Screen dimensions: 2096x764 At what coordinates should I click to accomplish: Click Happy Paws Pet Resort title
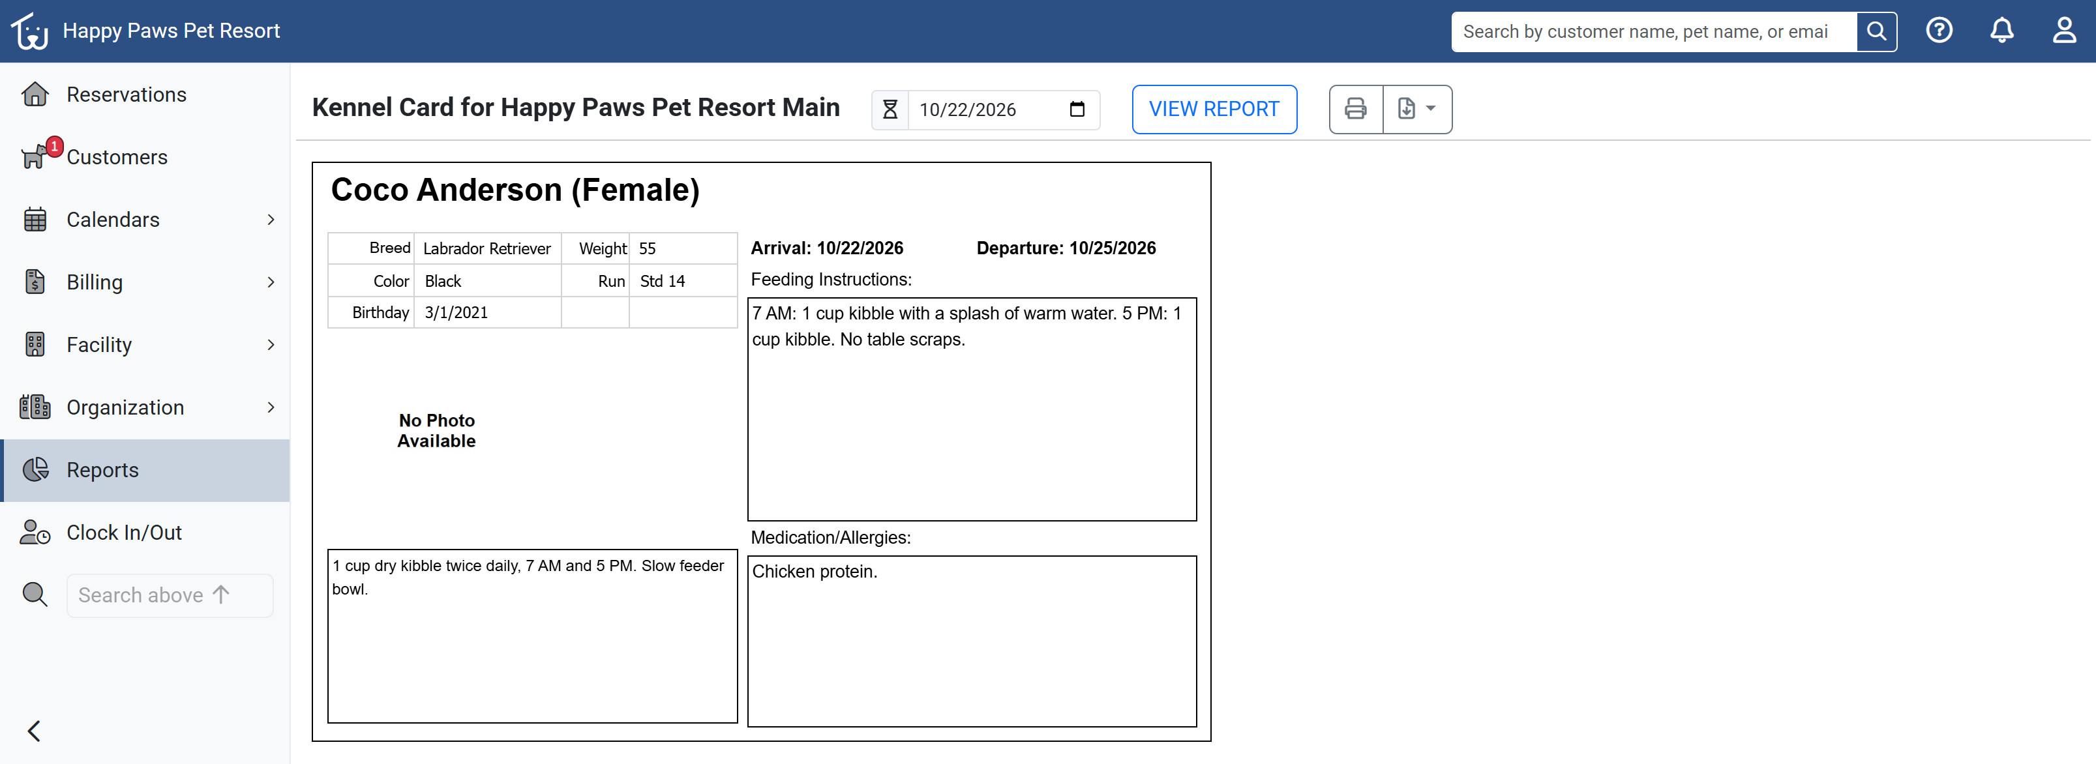click(171, 31)
